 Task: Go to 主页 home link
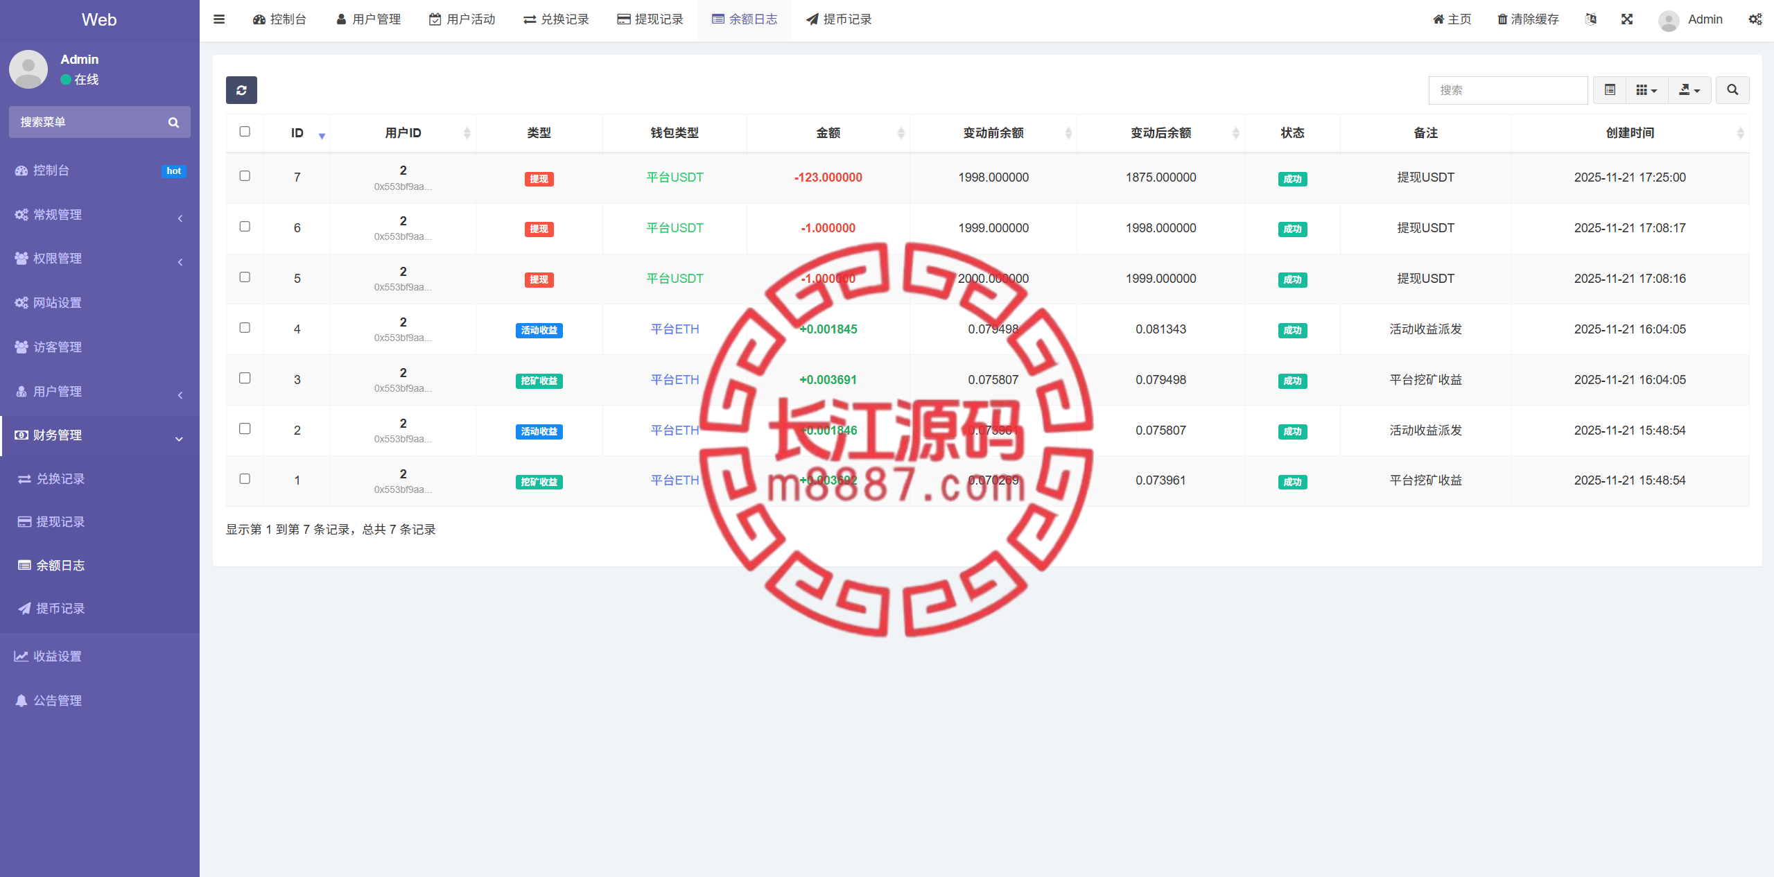(1452, 19)
